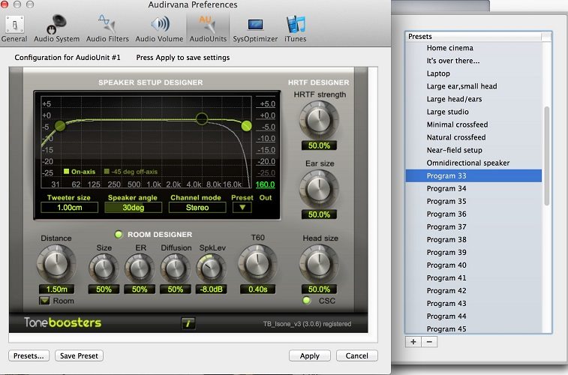Select the Natural crossfeed preset
Image resolution: width=568 pixels, height=375 pixels.
pos(455,137)
